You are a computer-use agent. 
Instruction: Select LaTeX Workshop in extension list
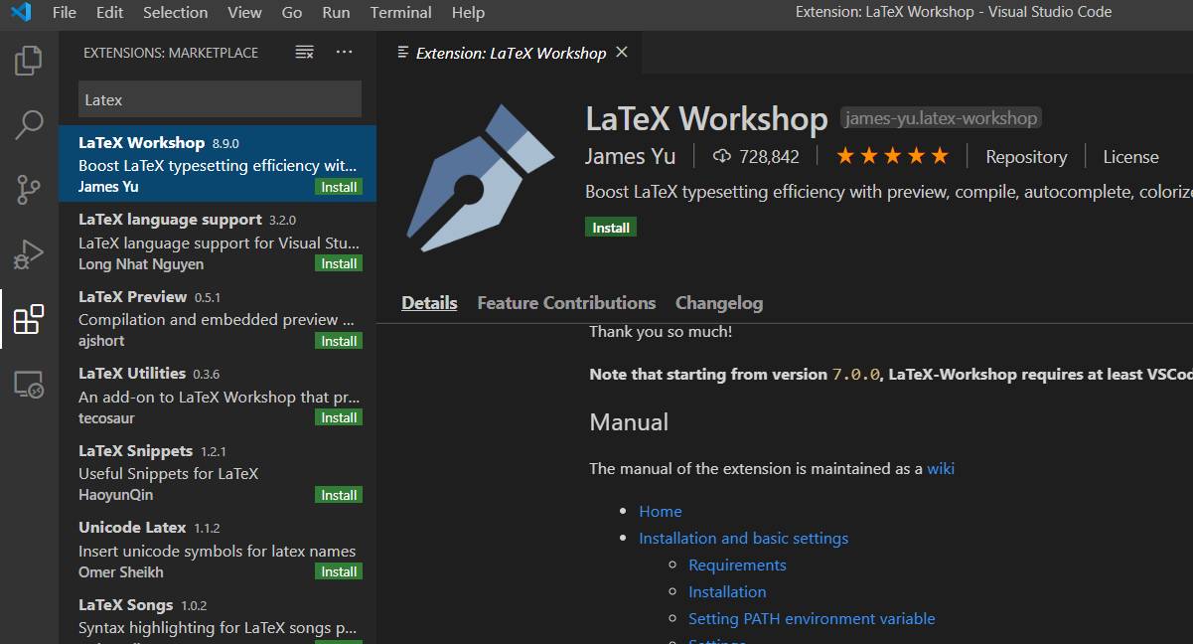218,164
